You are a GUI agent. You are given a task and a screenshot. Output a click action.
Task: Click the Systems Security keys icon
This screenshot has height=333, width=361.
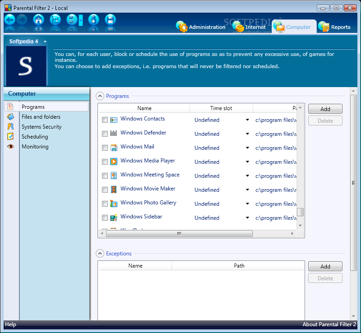coord(10,126)
